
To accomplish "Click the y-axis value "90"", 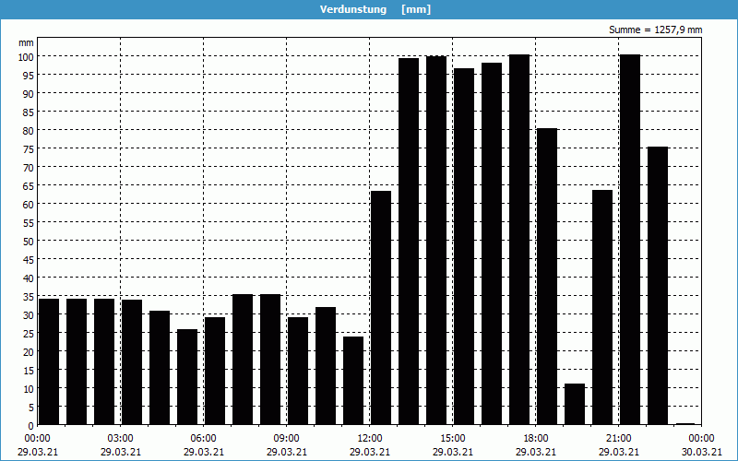I will click(x=29, y=94).
